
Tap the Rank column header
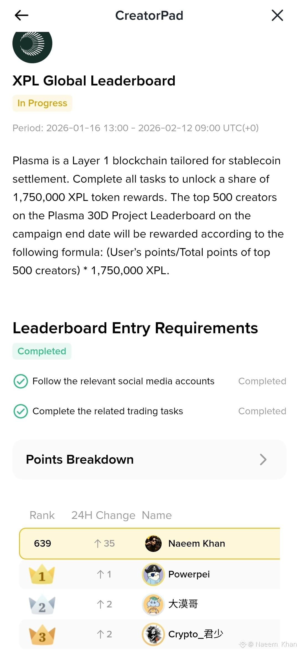42,515
